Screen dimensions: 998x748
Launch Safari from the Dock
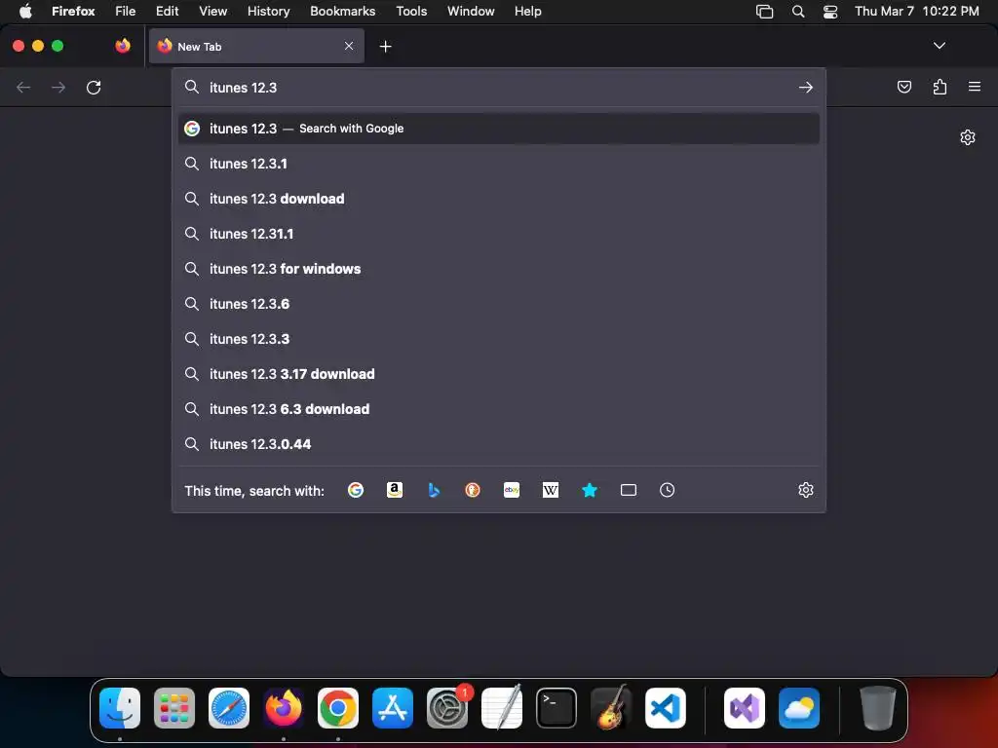(x=228, y=708)
